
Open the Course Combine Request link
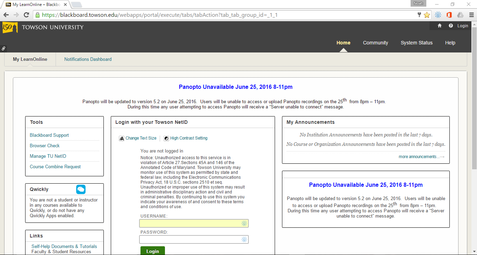[55, 167]
